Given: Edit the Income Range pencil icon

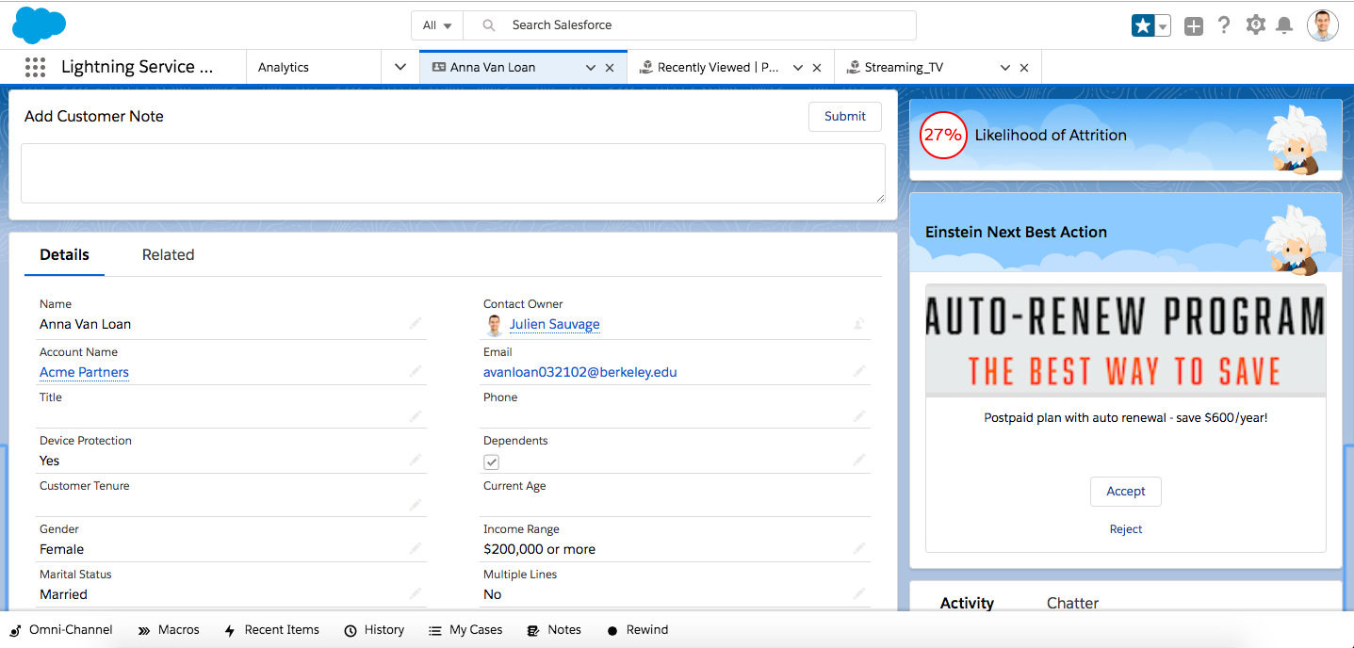Looking at the screenshot, I should click(859, 548).
